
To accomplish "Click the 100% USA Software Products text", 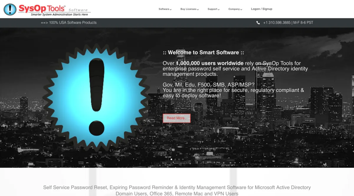I will point(73,22).
